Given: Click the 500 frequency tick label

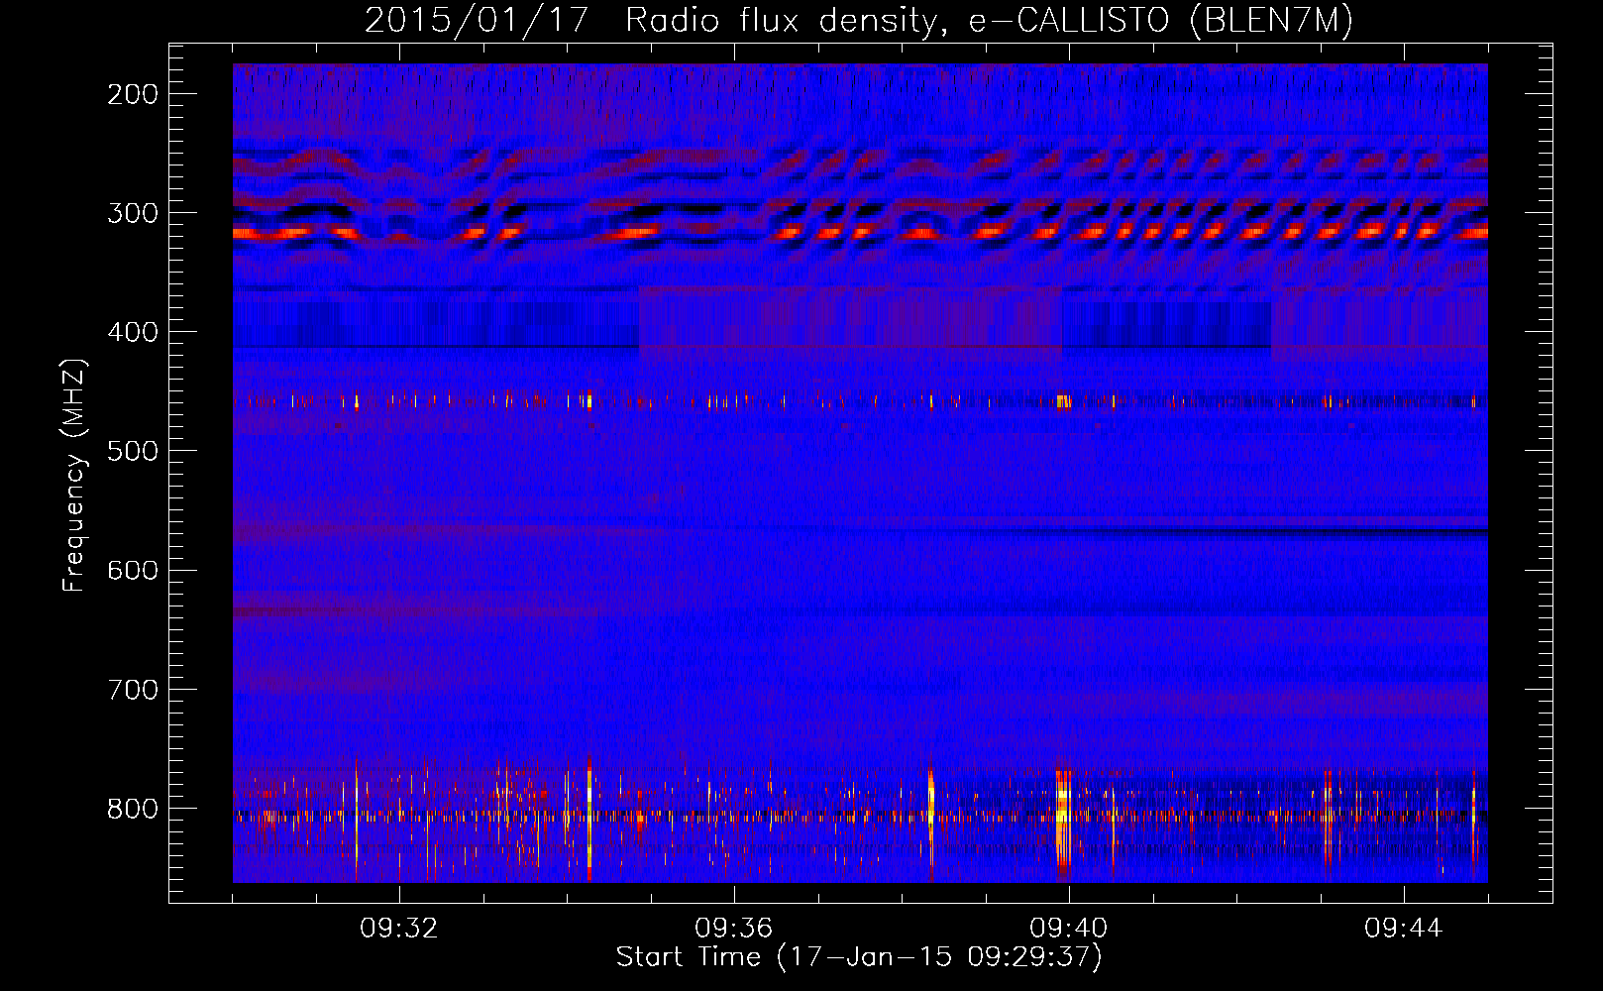Looking at the screenshot, I should pos(133,451).
